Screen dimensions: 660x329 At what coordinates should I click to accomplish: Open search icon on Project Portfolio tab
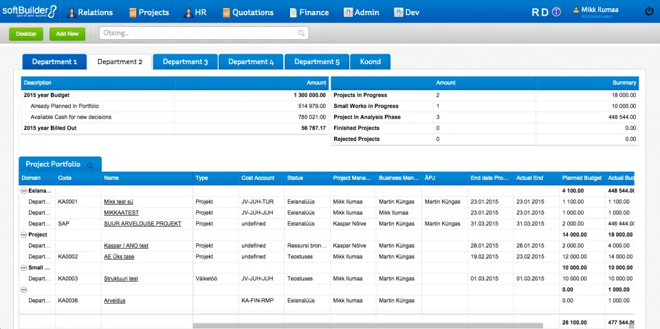click(x=89, y=166)
